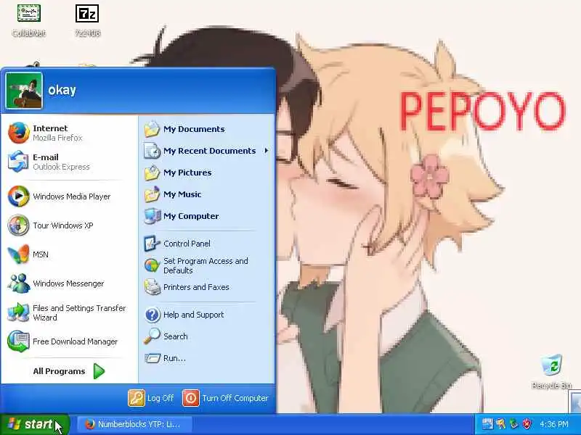Screen dimensions: 581x435
Task: Select the My Documents menu entry text
Action: point(194,129)
